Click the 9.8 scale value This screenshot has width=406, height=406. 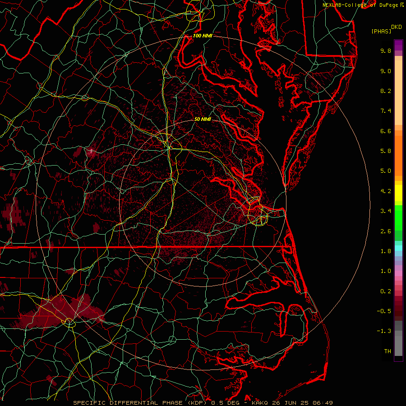pos(386,51)
